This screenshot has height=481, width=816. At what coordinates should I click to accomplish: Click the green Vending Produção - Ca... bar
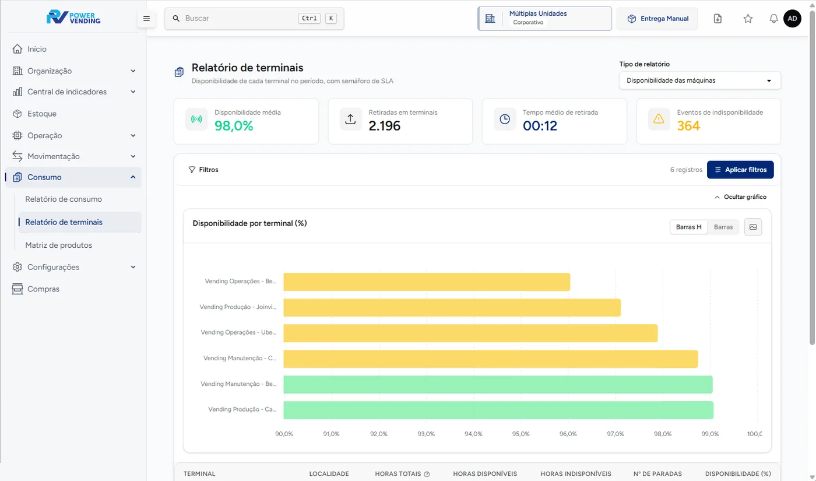click(x=498, y=410)
